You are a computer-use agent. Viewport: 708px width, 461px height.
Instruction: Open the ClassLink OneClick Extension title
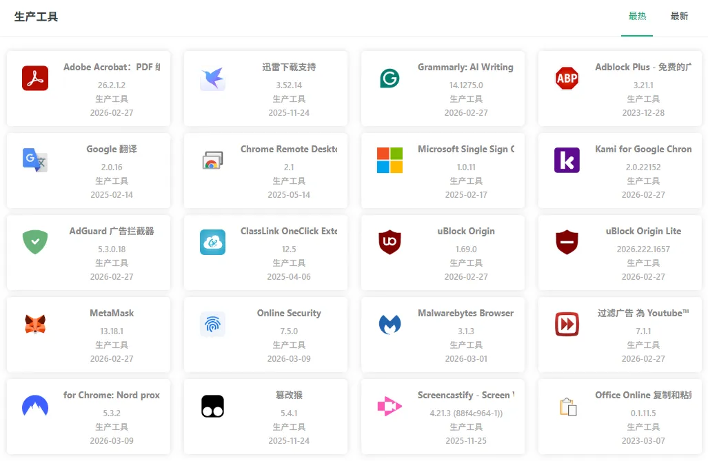click(x=289, y=231)
